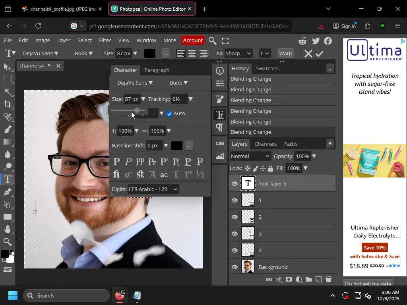
Task: Open the Filter menu
Action: click(105, 40)
